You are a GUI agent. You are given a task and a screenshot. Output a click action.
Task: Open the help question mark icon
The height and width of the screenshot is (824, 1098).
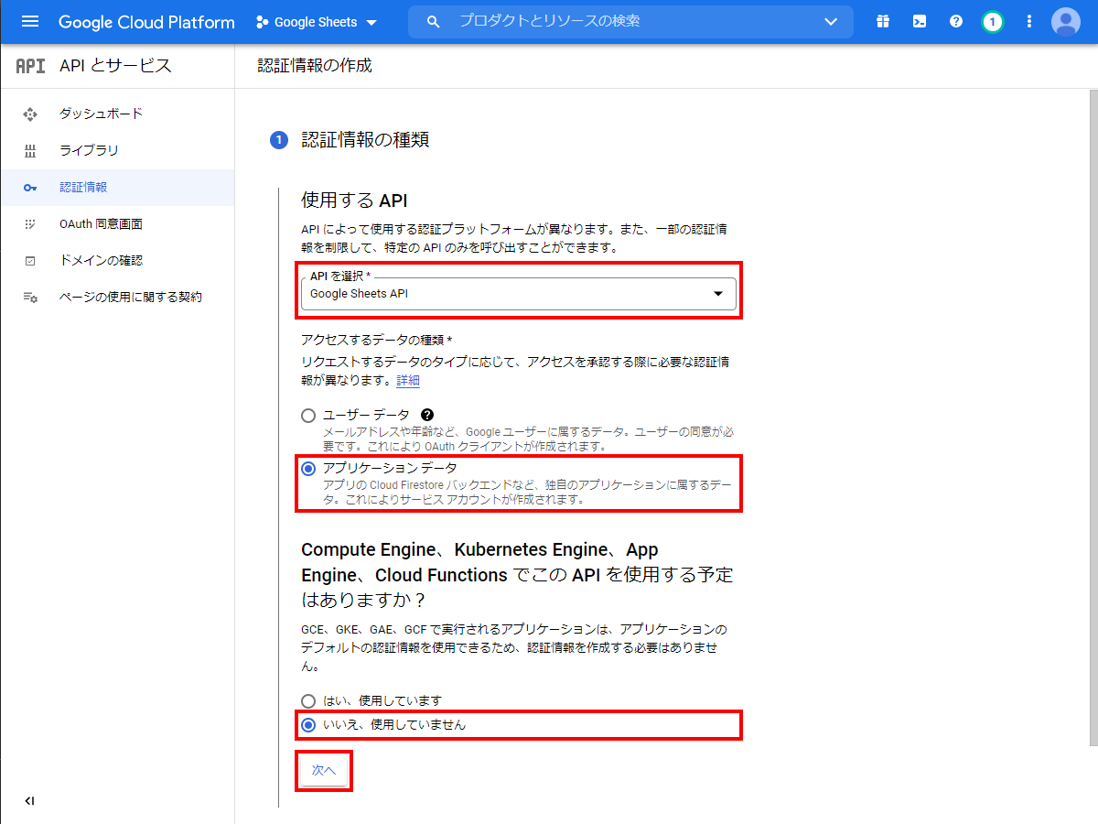(956, 22)
